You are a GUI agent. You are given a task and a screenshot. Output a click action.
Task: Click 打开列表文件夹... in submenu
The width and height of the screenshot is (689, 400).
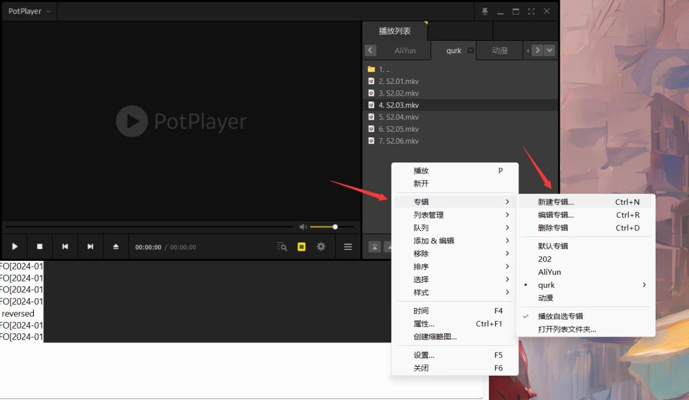point(567,329)
